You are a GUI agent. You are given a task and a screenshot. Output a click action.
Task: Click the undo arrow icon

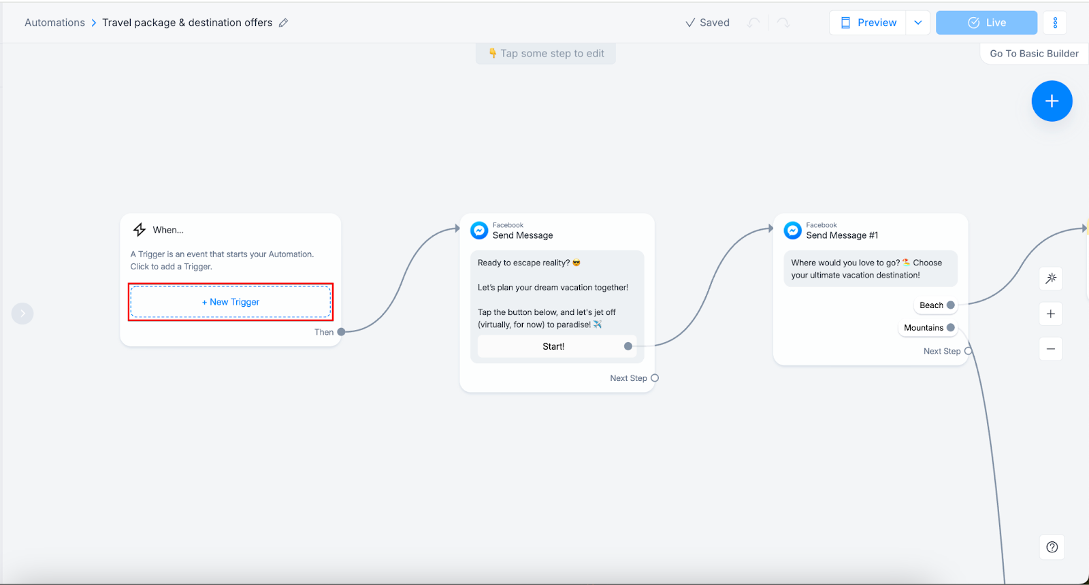pyautogui.click(x=753, y=22)
